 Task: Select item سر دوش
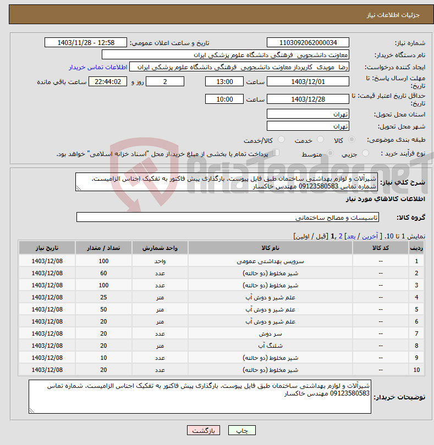click(x=270, y=334)
